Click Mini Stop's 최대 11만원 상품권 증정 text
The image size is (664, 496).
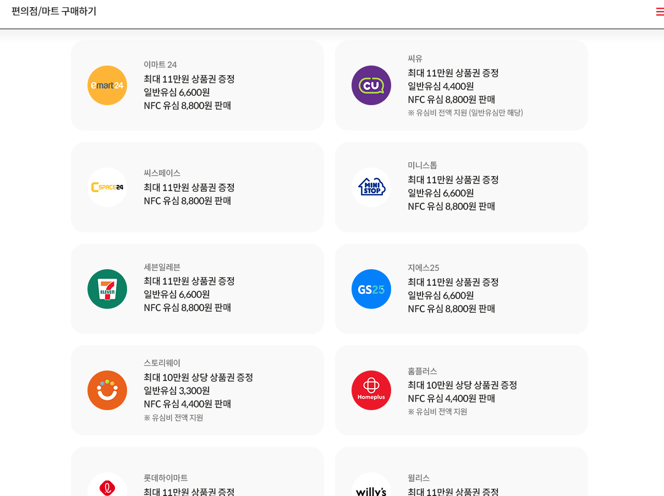(453, 179)
